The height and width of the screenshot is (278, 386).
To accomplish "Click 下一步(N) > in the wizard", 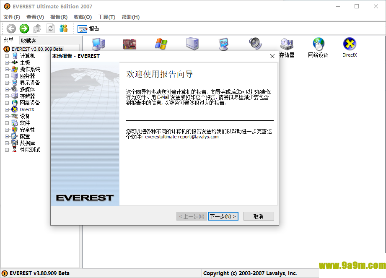I will point(223,216).
